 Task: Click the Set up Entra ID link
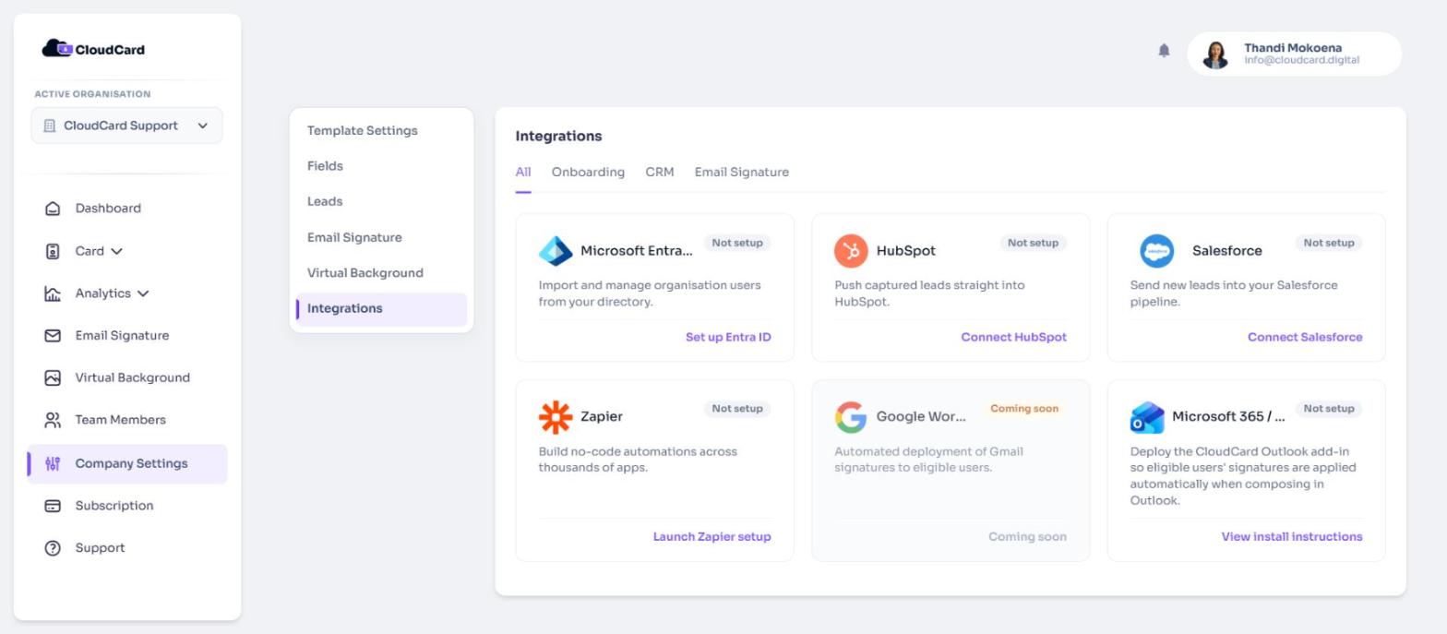(x=728, y=338)
